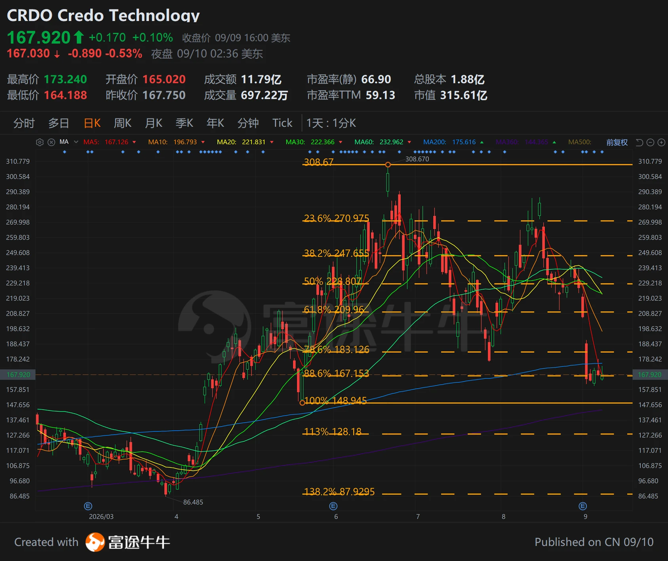Viewport: 668px width, 561px height.
Task: Select the 23.6% 270.975 Fibonacci level label
Action: click(337, 218)
